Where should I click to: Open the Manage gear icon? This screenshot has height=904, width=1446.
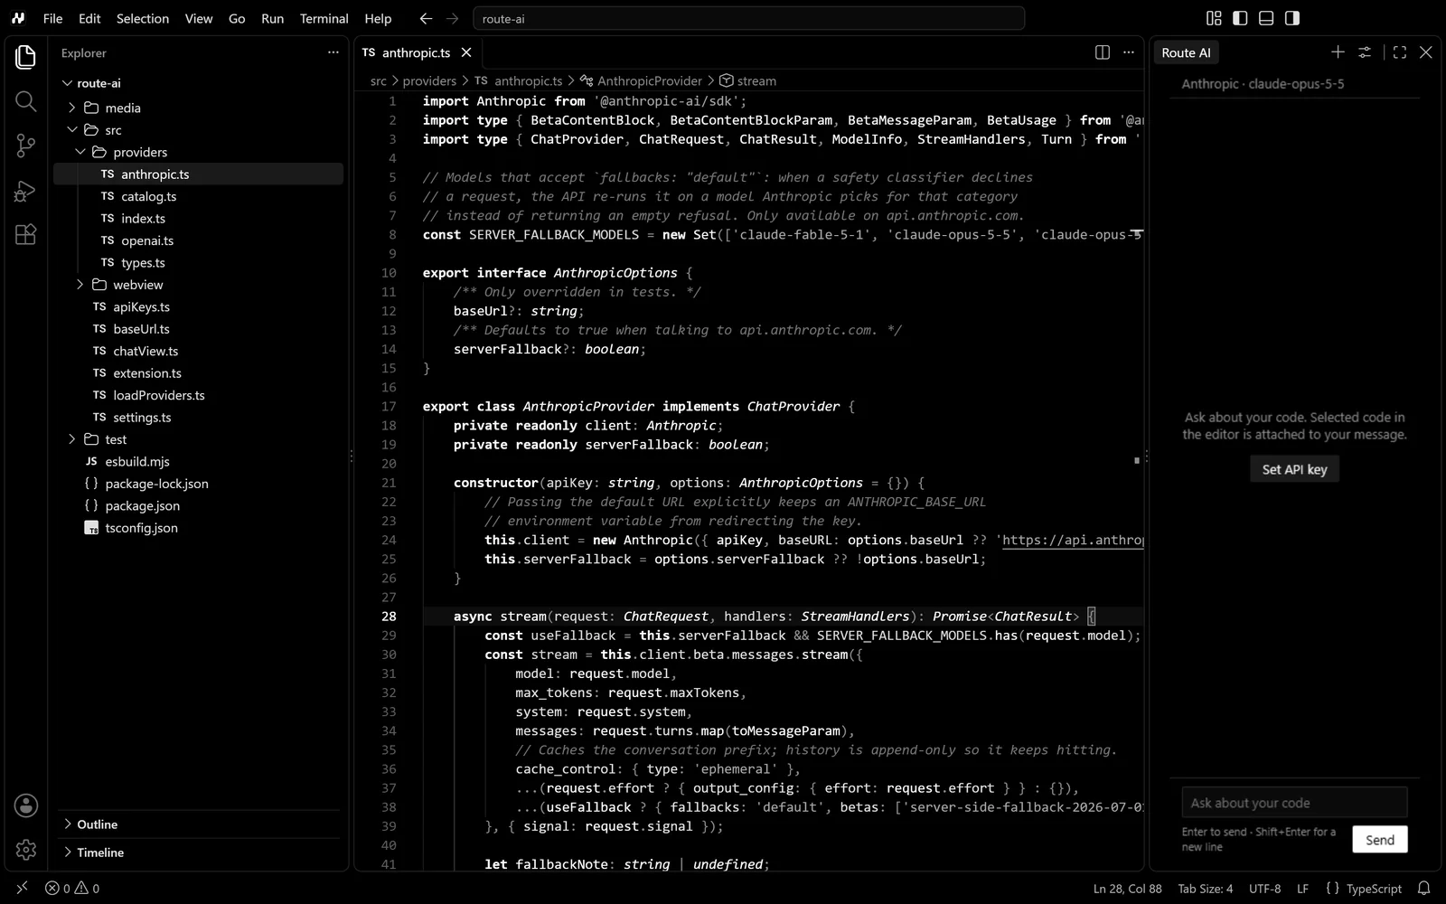coord(25,850)
